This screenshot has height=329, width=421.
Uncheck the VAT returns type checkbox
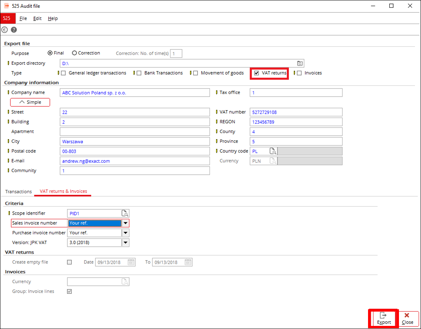pyautogui.click(x=257, y=73)
